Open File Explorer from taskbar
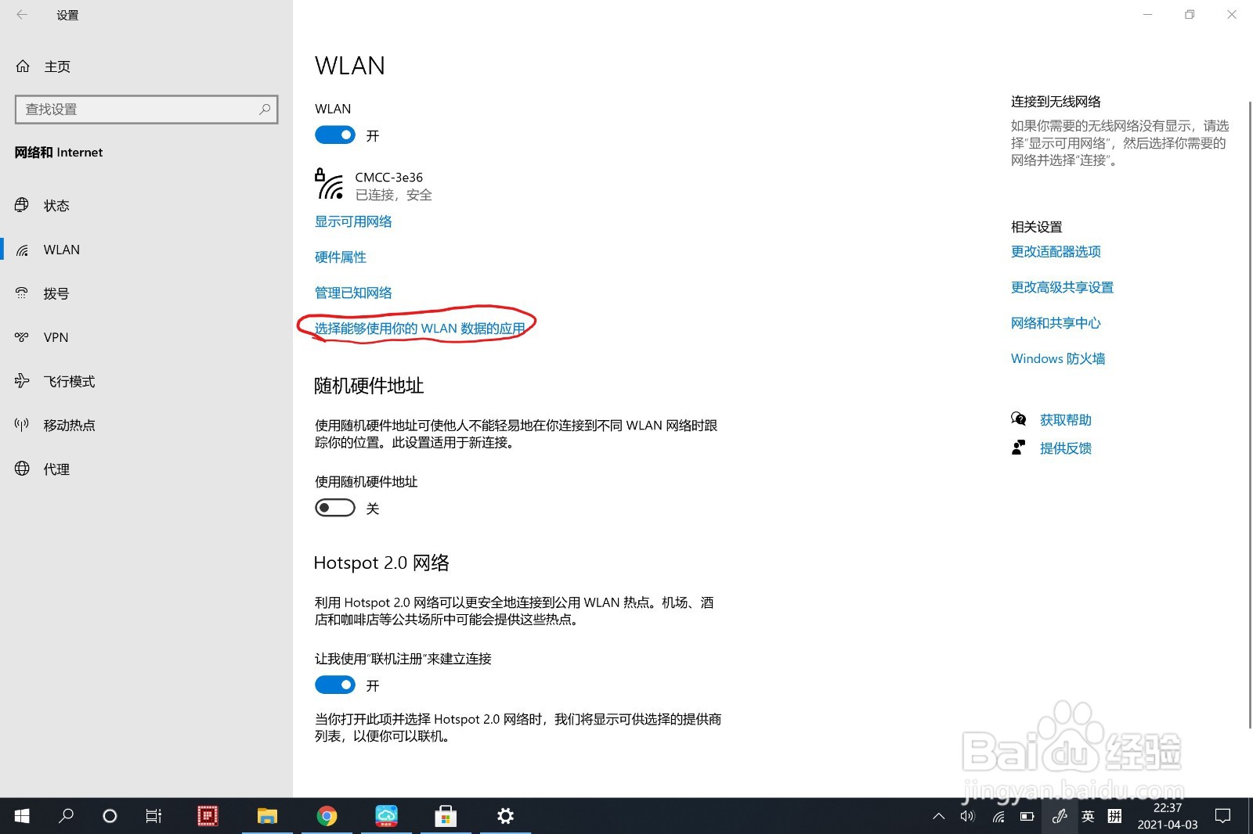 click(267, 816)
